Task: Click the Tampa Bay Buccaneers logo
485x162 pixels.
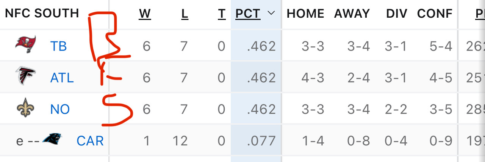Action: [x=26, y=45]
